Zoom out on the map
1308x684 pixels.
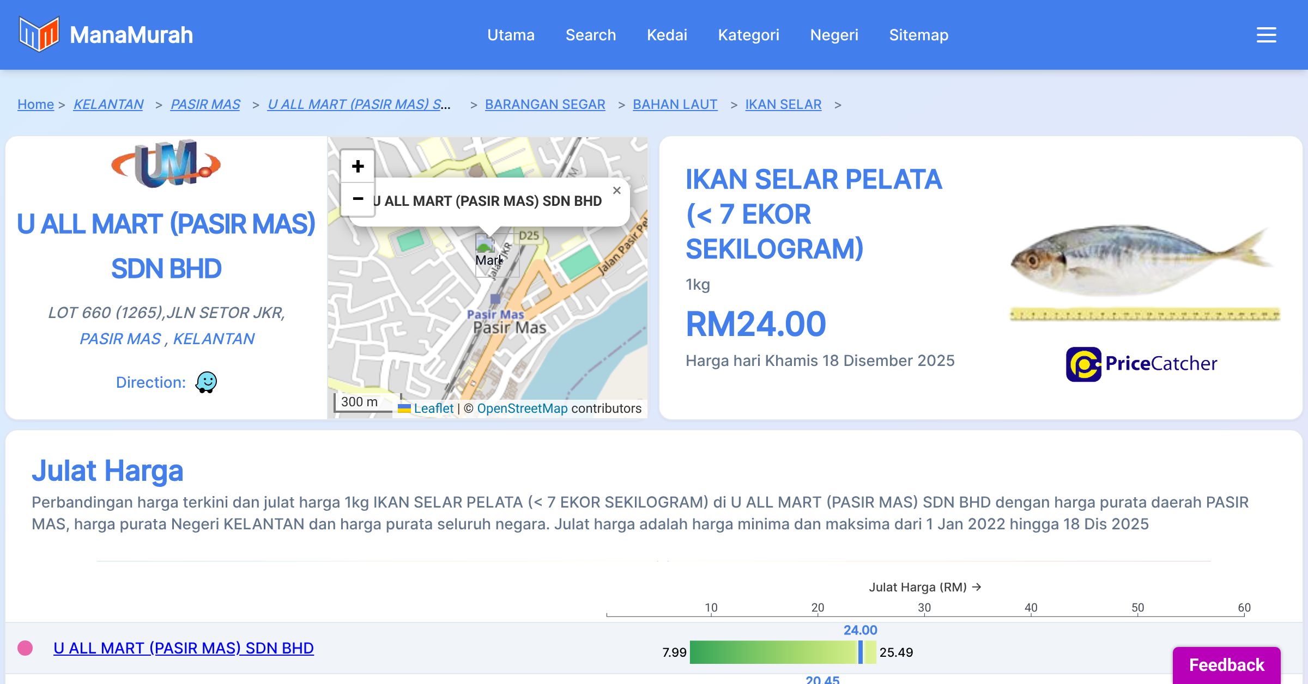(x=358, y=199)
